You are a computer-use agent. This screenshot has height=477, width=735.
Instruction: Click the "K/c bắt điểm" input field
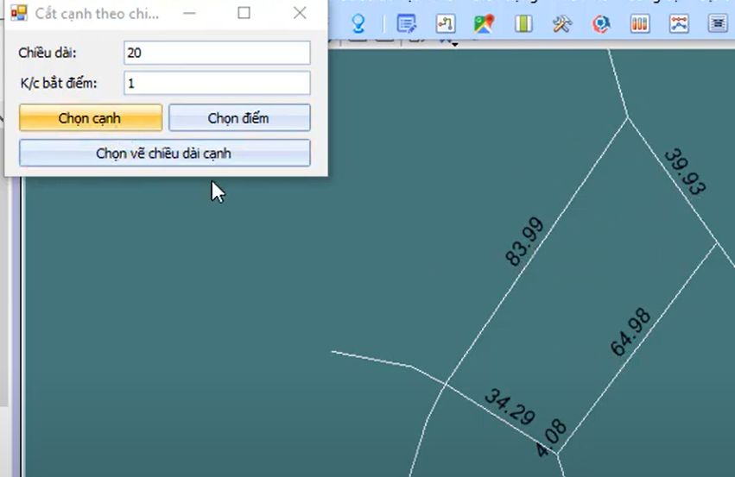(x=216, y=84)
